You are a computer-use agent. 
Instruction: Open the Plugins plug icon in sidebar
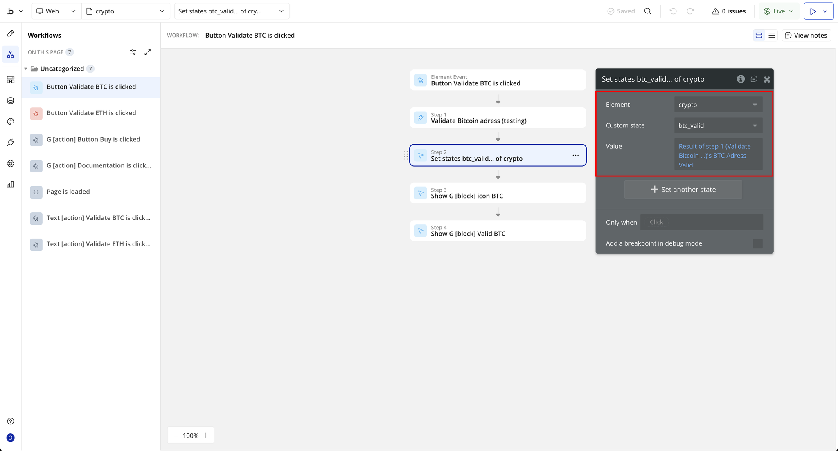pyautogui.click(x=11, y=143)
